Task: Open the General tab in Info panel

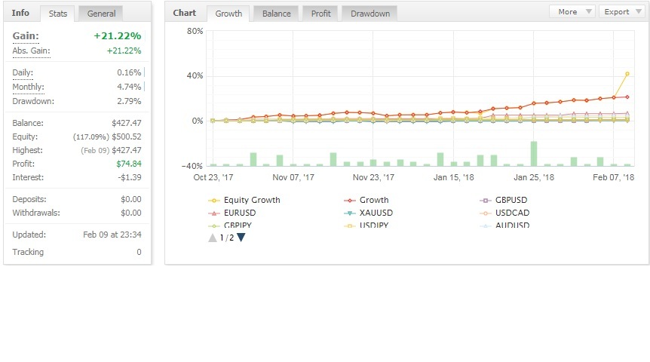Action: click(x=101, y=14)
